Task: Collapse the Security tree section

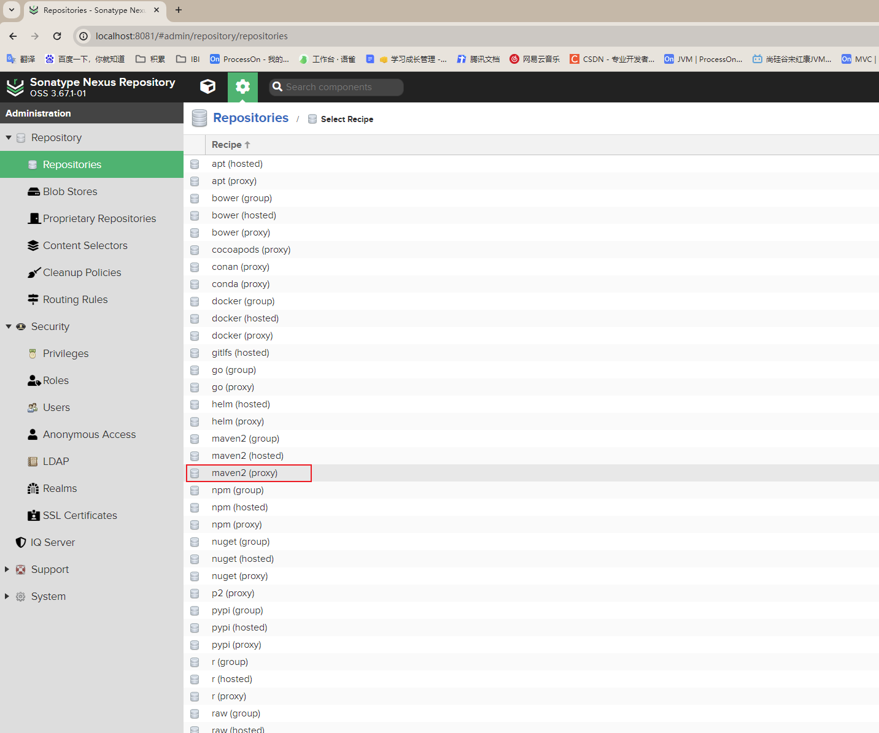Action: click(x=9, y=326)
